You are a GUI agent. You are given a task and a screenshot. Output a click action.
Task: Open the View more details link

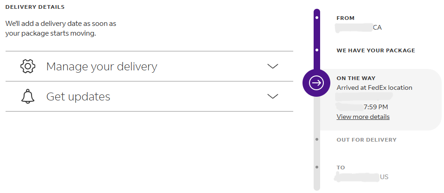click(363, 117)
